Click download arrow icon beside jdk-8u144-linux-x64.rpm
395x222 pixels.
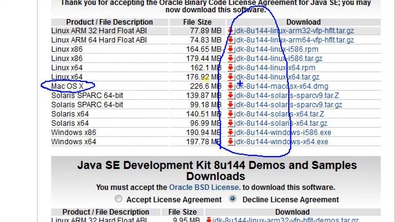[x=230, y=68]
